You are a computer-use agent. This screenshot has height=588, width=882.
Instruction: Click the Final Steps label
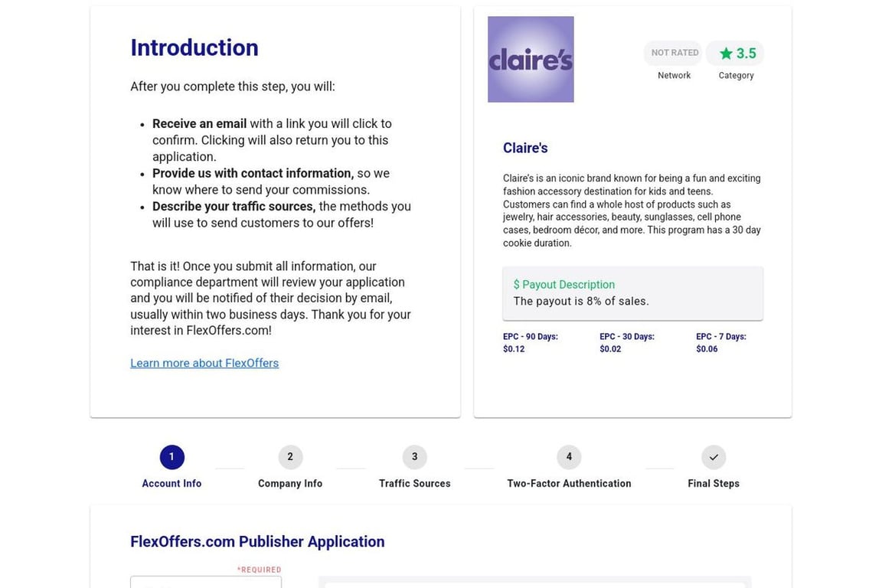714,483
